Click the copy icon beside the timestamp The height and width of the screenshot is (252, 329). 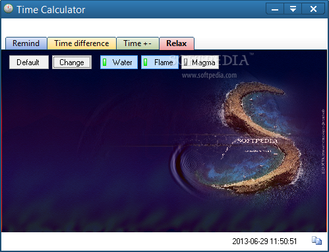pyautogui.click(x=316, y=241)
